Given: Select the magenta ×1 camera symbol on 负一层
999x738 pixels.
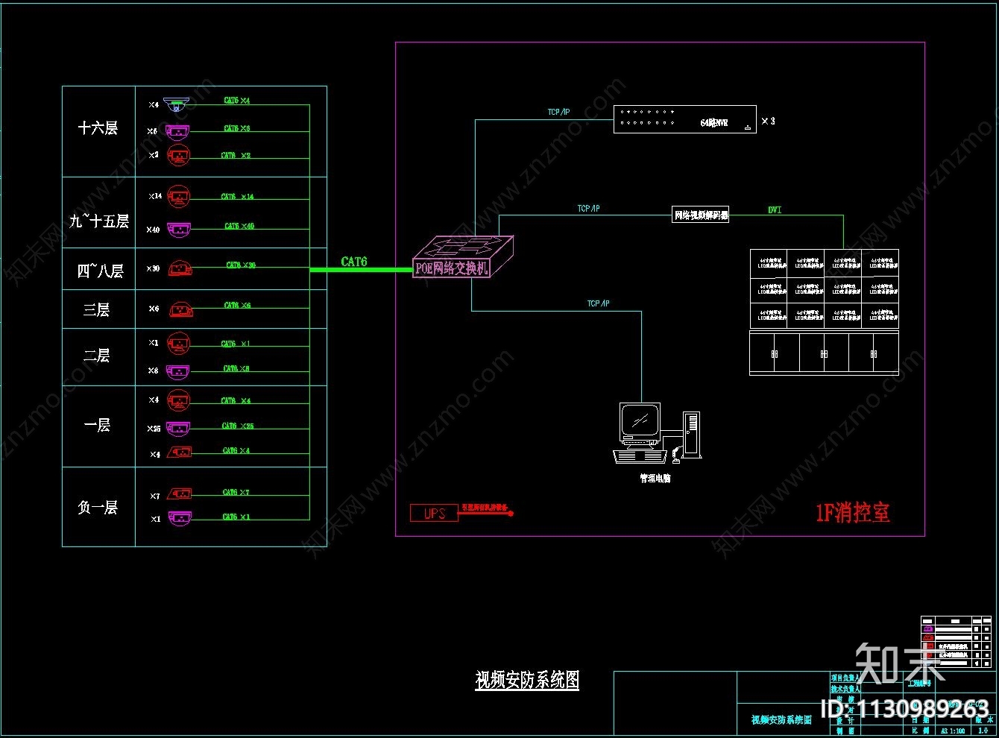Looking at the screenshot, I should (178, 517).
